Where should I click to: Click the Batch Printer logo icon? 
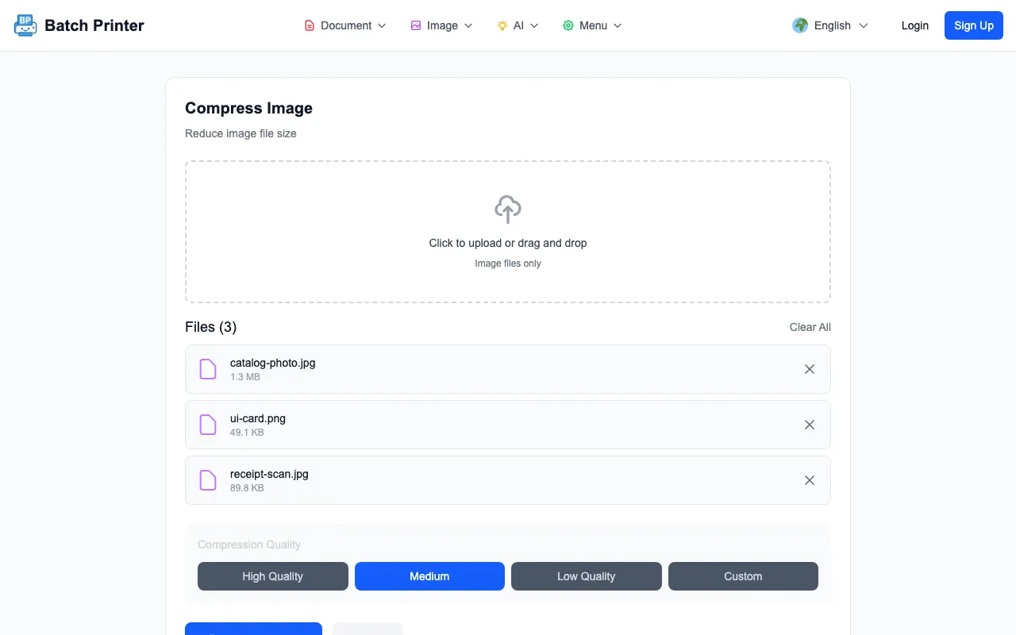25,25
